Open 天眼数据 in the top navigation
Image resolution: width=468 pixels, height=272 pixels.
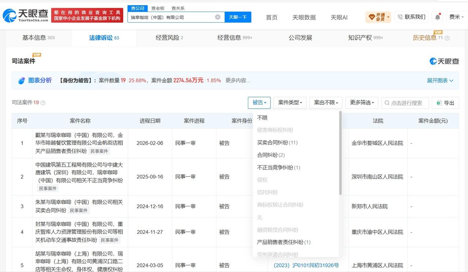coord(304,17)
